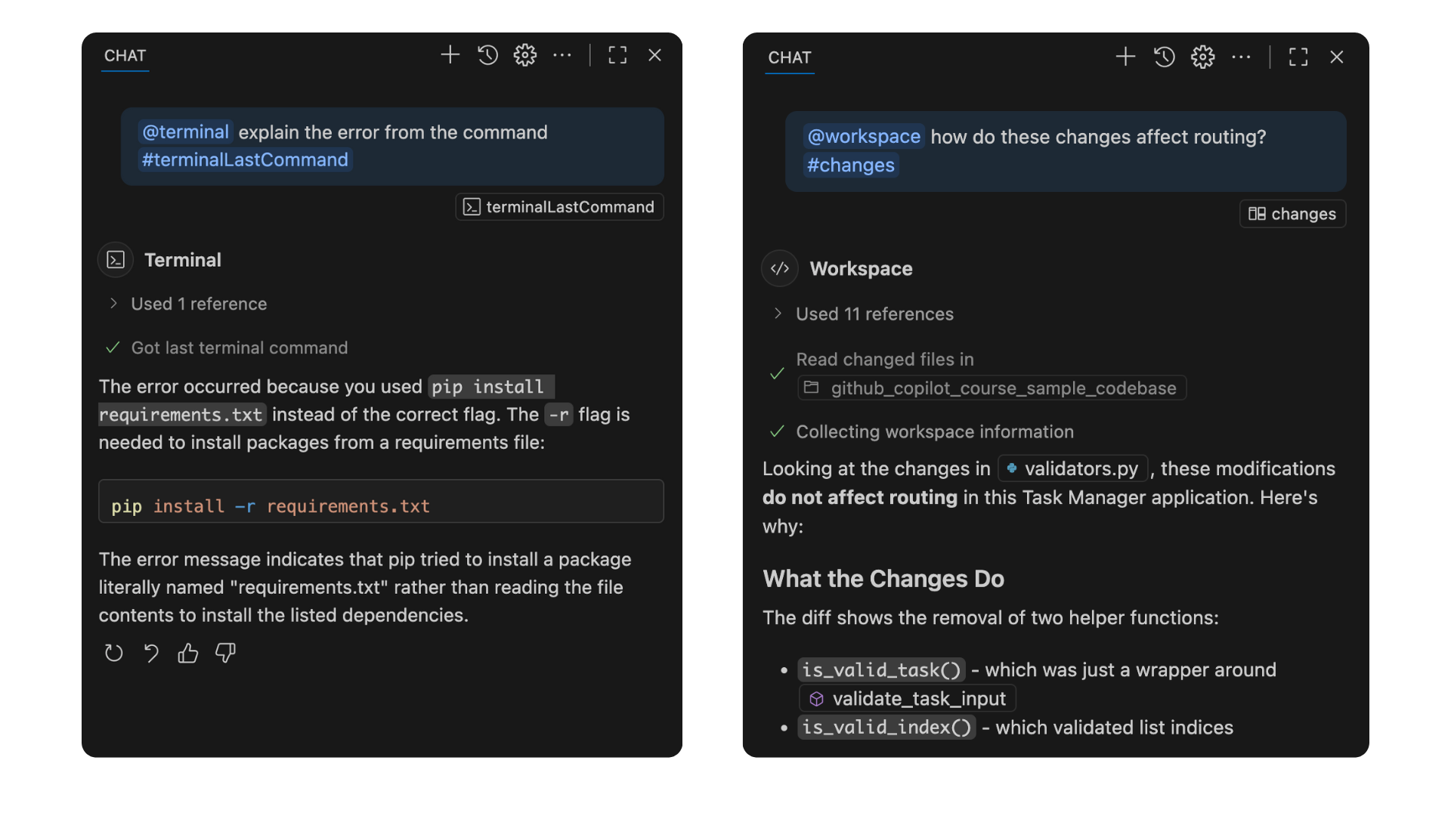This screenshot has height=816, width=1451.
Task: Expand the 'Used 11 references' section
Action: pyautogui.click(x=874, y=314)
